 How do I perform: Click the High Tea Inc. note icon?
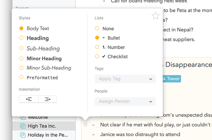23,126
